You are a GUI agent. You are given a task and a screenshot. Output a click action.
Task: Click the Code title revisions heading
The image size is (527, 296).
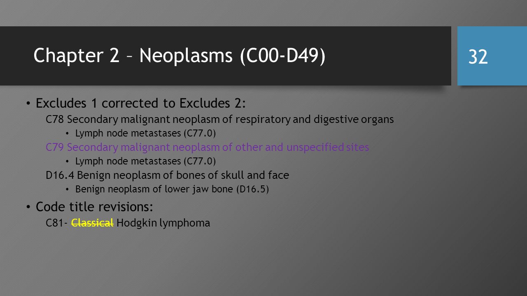coord(95,206)
